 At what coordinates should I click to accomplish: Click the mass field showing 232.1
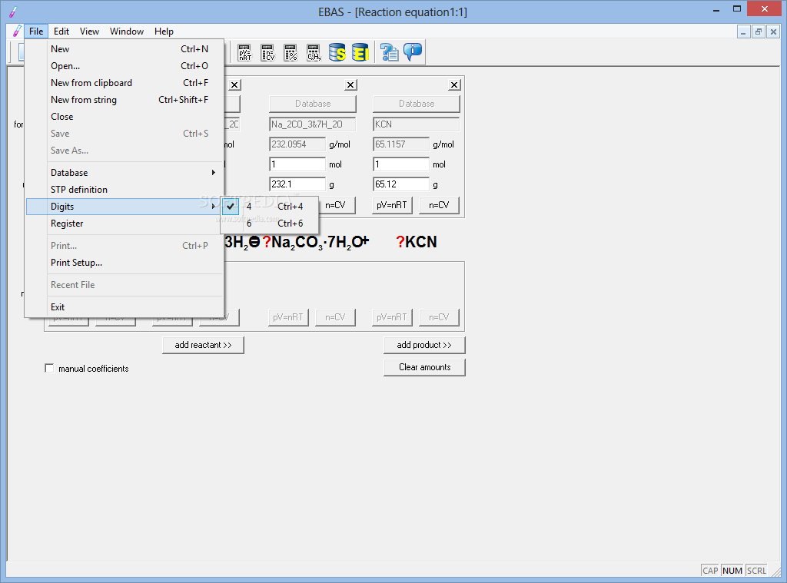[x=297, y=184]
